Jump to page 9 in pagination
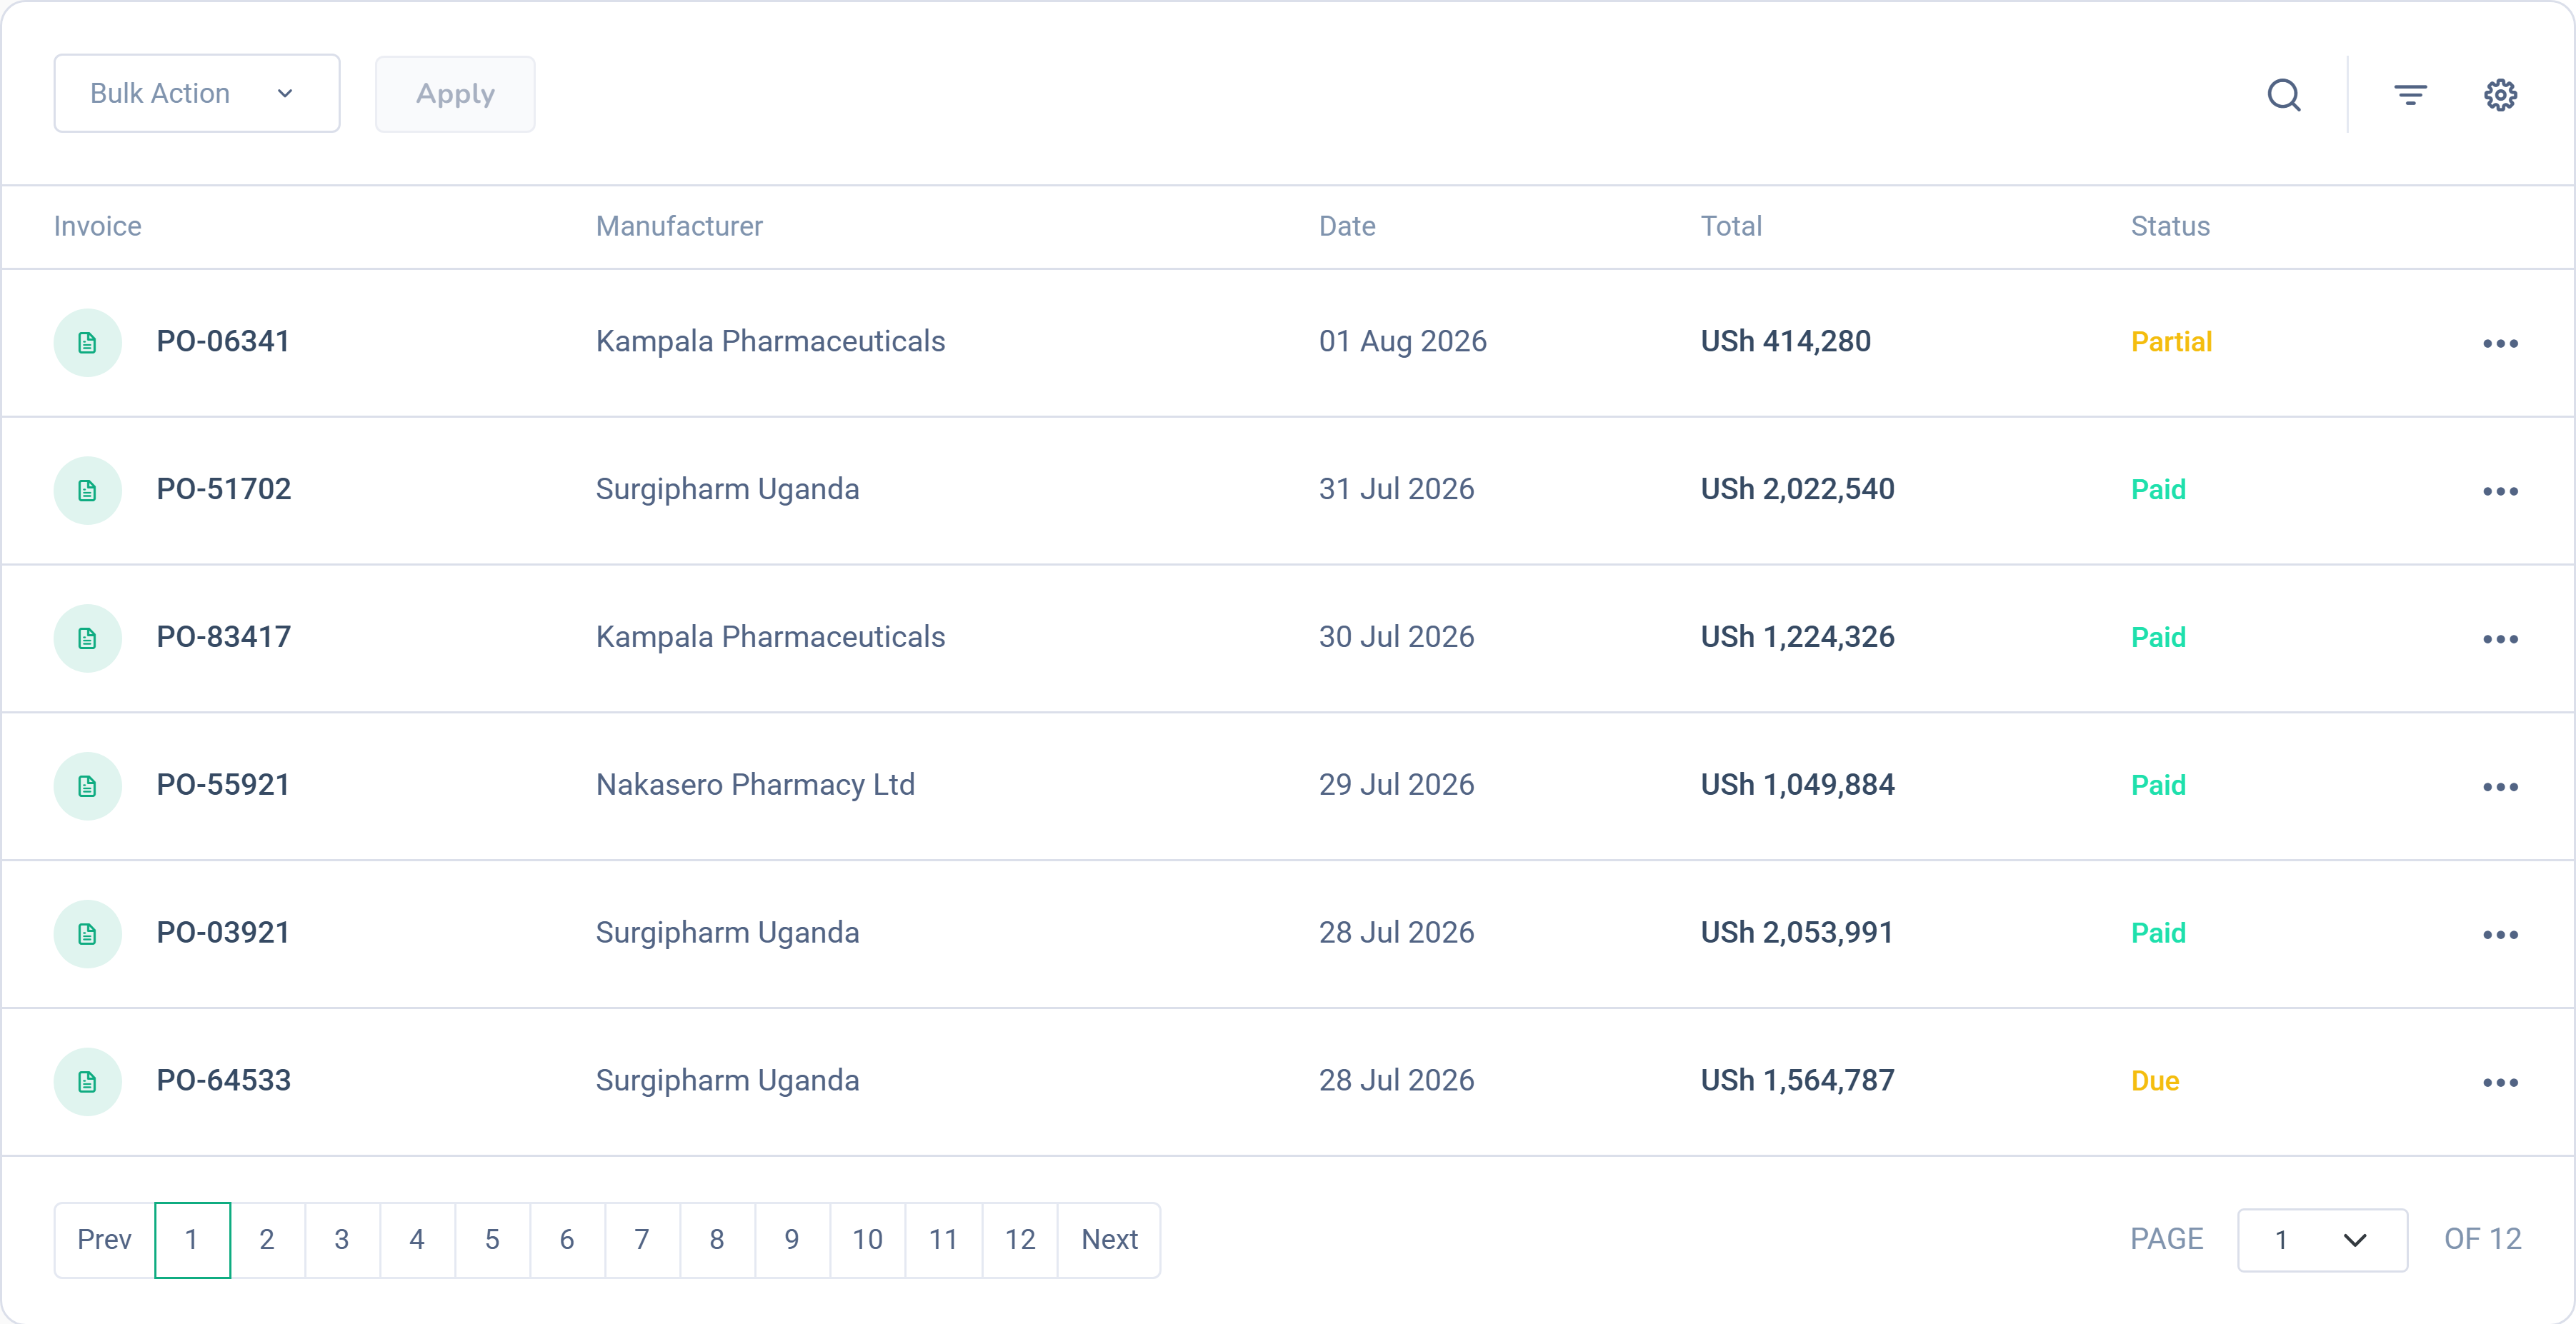The width and height of the screenshot is (2576, 1324). [792, 1240]
